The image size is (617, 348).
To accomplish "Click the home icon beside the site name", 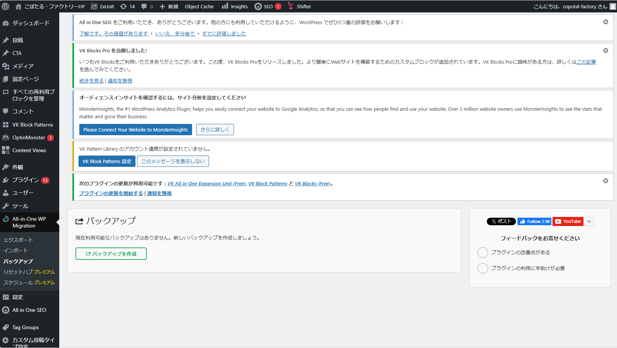I will point(18,6).
